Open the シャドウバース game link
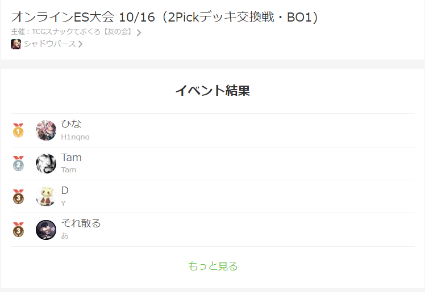Viewport: 425px width, 292px height. coord(50,44)
